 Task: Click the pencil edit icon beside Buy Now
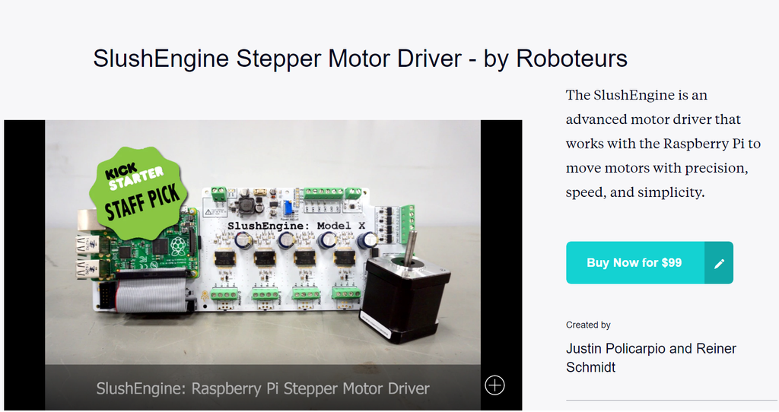(x=719, y=263)
